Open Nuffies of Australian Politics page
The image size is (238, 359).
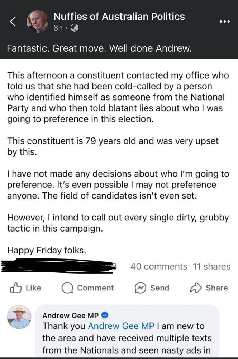119,16
